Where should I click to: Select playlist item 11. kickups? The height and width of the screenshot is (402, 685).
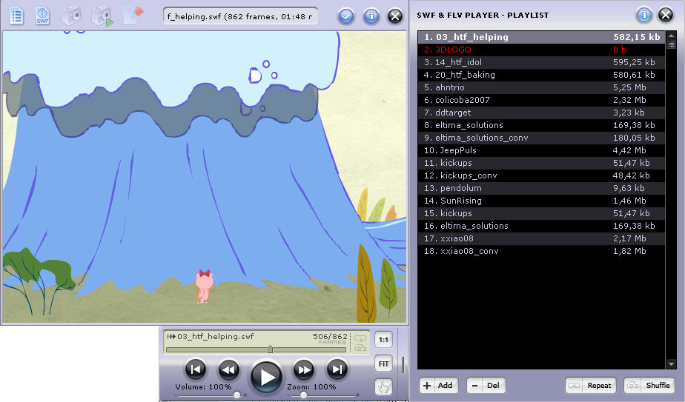(541, 163)
